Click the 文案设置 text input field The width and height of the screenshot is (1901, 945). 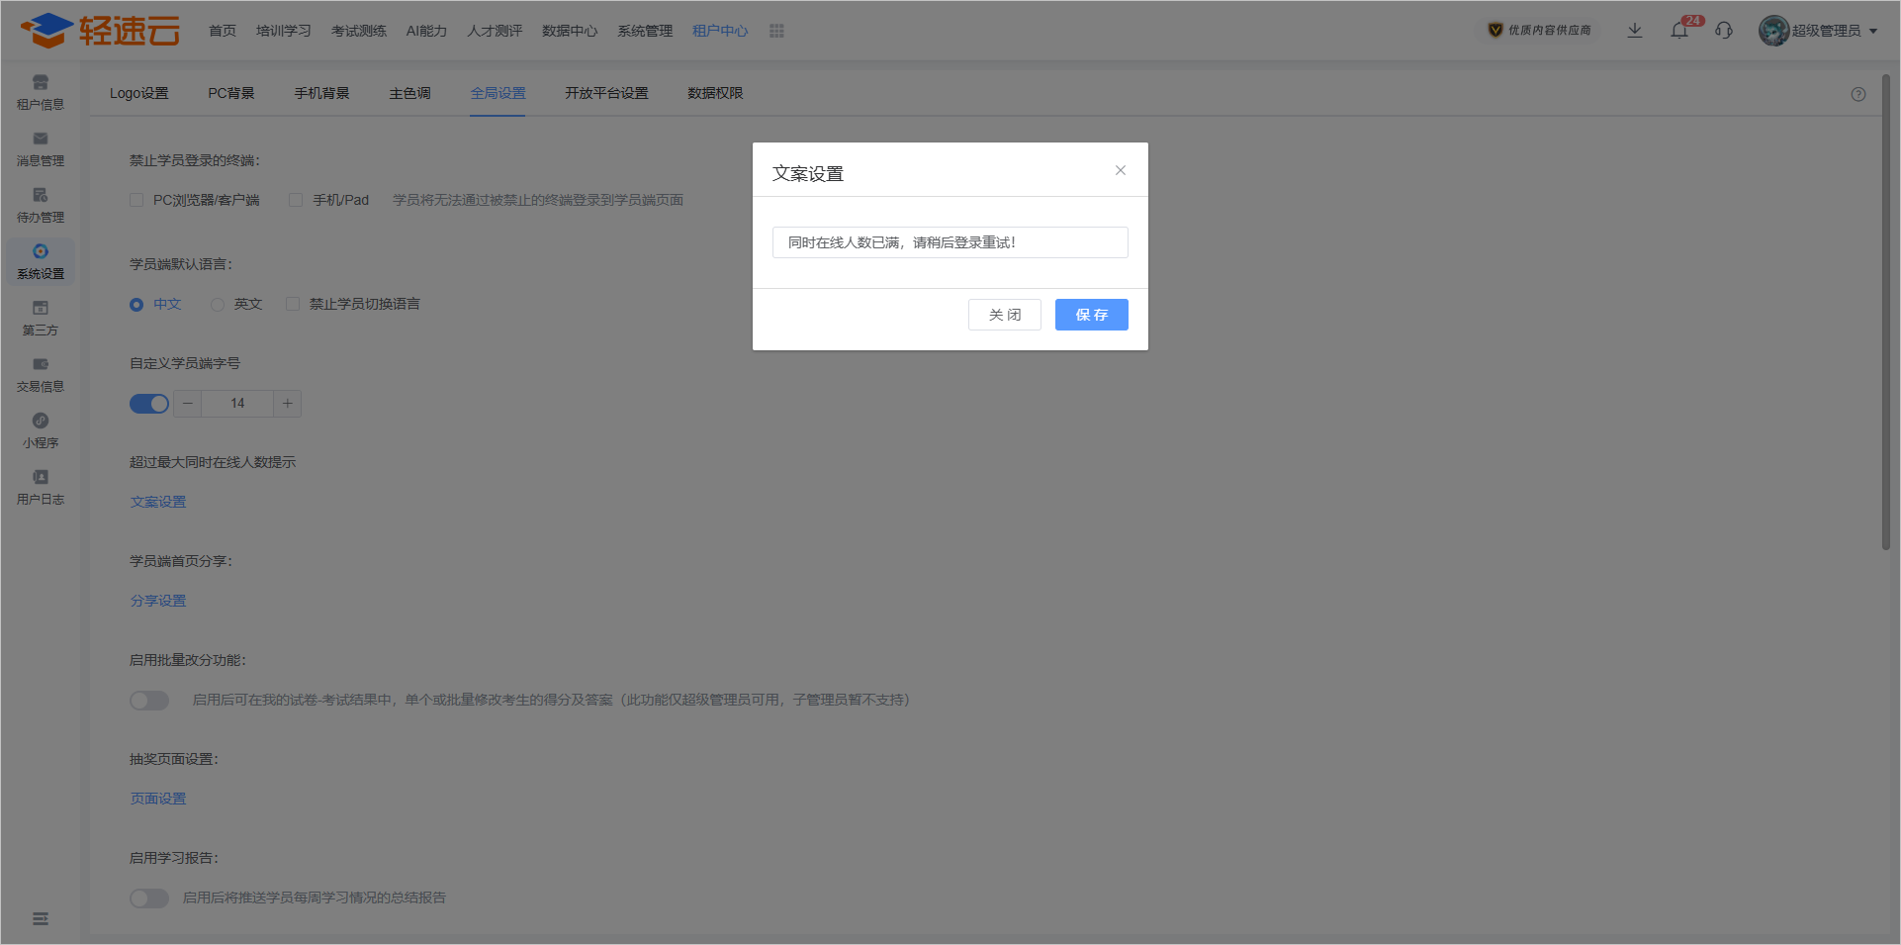tap(950, 242)
